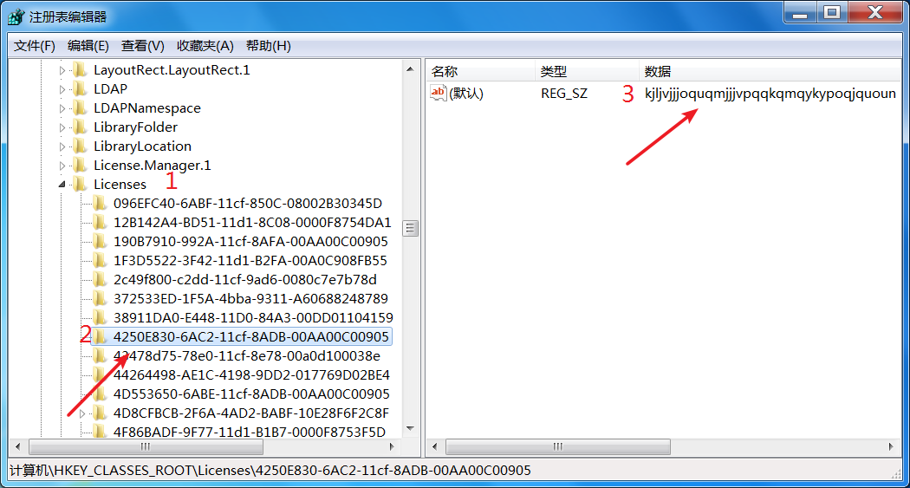Image resolution: width=910 pixels, height=488 pixels.
Task: Click folder icon of 44264498-AE1C key
Action: [x=100, y=374]
